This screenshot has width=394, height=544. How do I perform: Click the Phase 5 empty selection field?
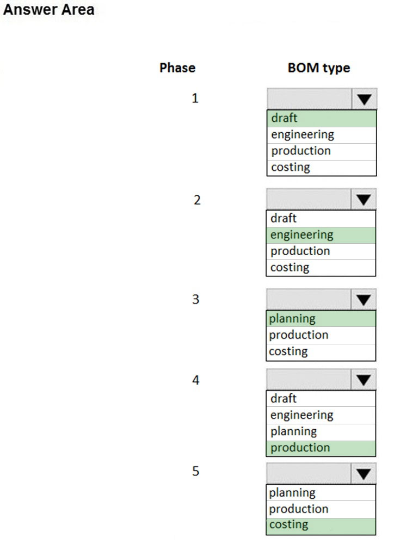(x=309, y=474)
